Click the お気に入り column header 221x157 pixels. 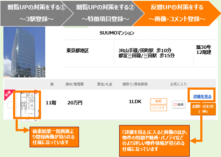coord(178,84)
